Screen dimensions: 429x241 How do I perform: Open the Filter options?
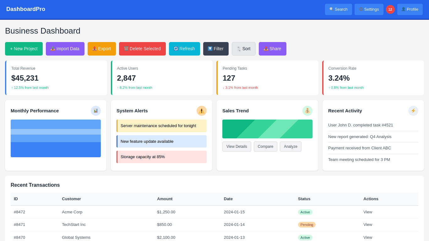(x=215, y=49)
